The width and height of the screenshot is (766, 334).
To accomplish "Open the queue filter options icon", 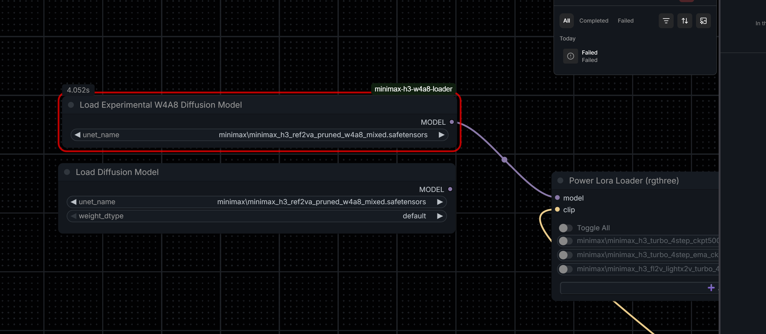I will [666, 21].
